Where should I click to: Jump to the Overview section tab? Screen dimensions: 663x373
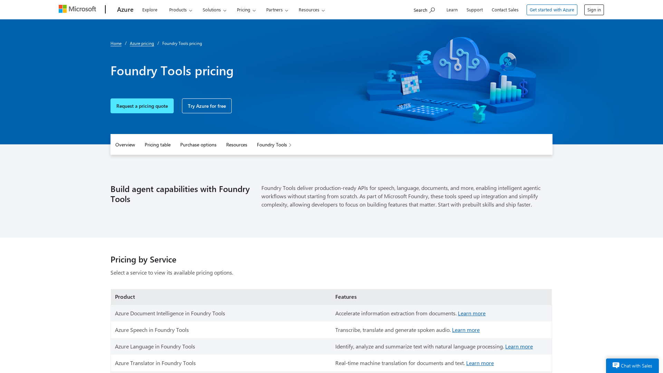pyautogui.click(x=125, y=145)
